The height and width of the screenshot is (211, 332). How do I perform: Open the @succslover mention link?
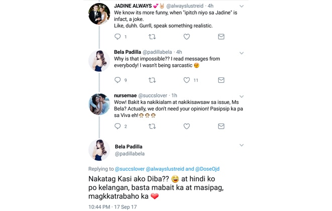pyautogui.click(x=130, y=169)
